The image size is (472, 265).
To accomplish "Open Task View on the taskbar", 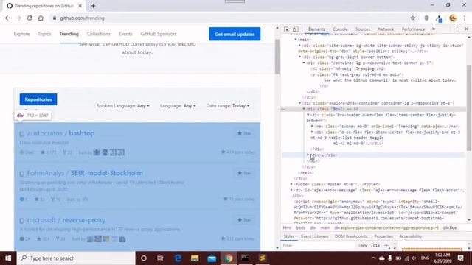I will click(160, 258).
